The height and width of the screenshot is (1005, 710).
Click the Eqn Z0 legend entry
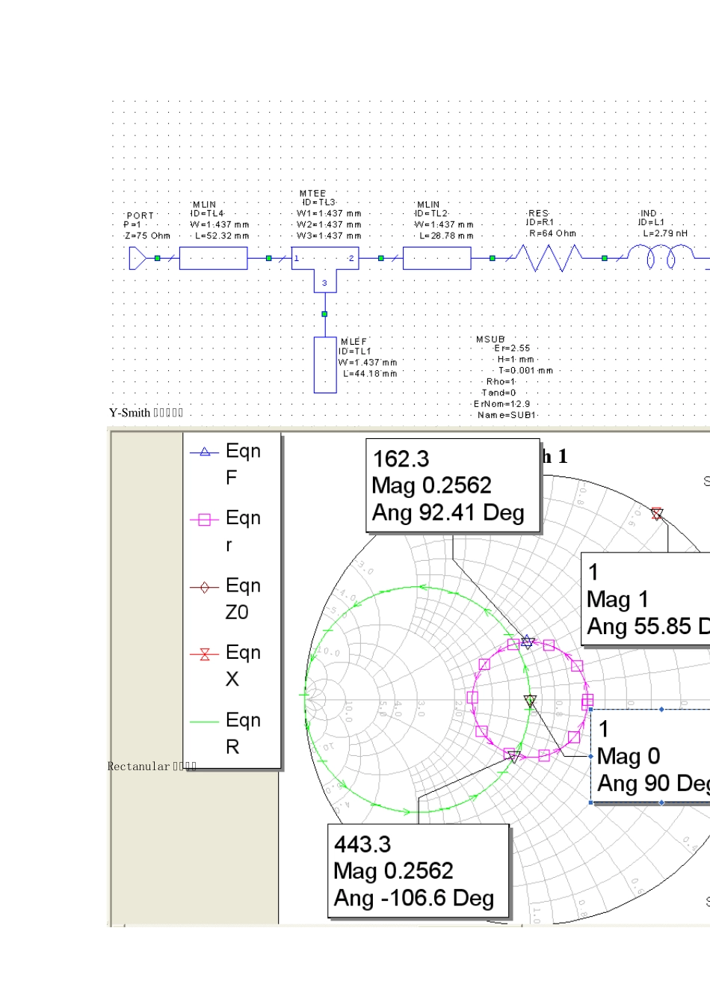click(232, 599)
